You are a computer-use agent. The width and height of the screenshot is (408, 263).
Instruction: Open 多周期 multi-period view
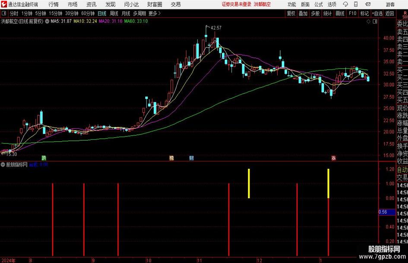(139, 13)
